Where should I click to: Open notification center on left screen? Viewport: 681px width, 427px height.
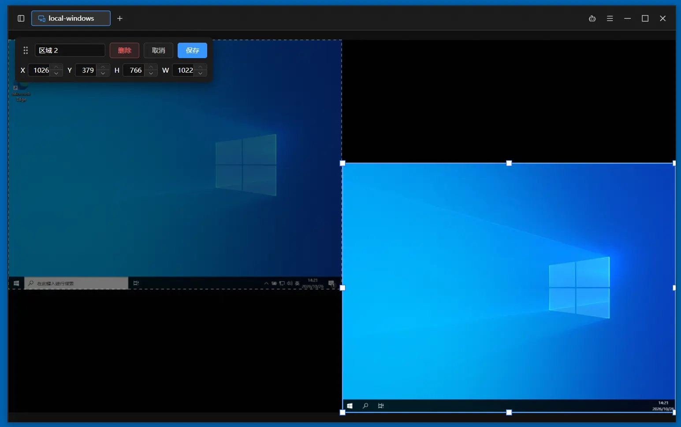[x=331, y=283]
